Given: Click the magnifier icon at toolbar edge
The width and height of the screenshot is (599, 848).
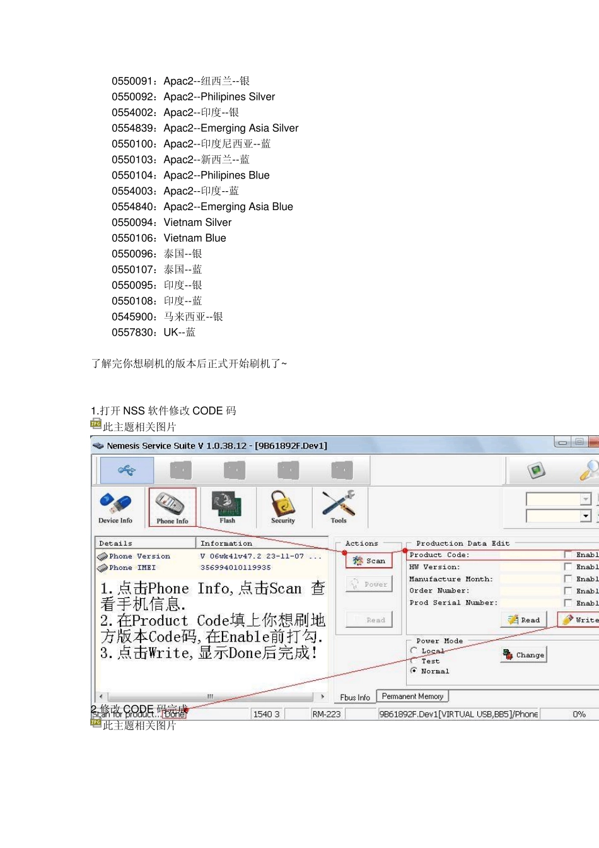Looking at the screenshot, I should coord(589,470).
